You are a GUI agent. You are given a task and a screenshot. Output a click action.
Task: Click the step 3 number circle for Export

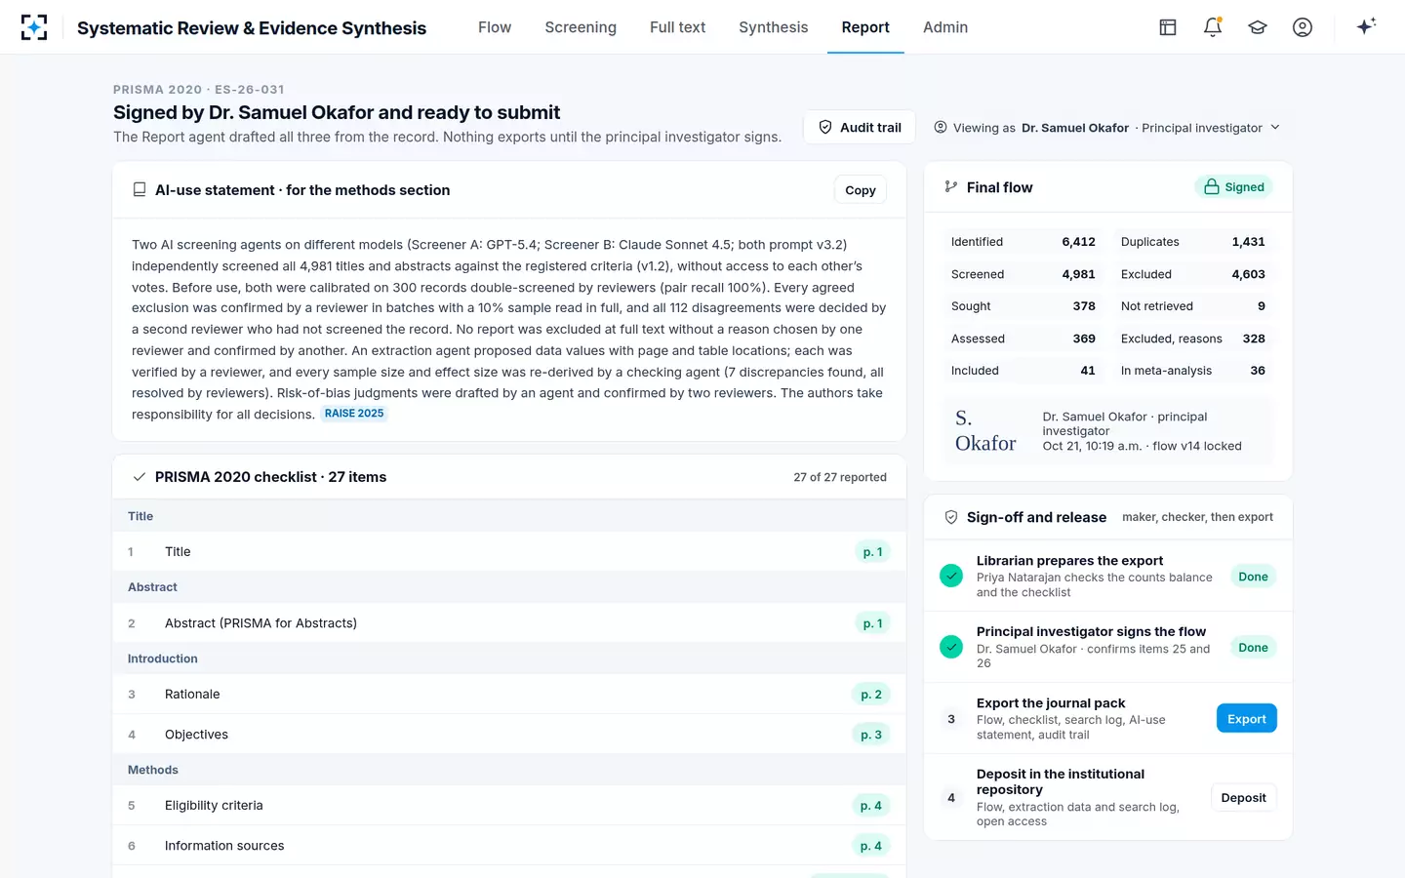point(951,719)
